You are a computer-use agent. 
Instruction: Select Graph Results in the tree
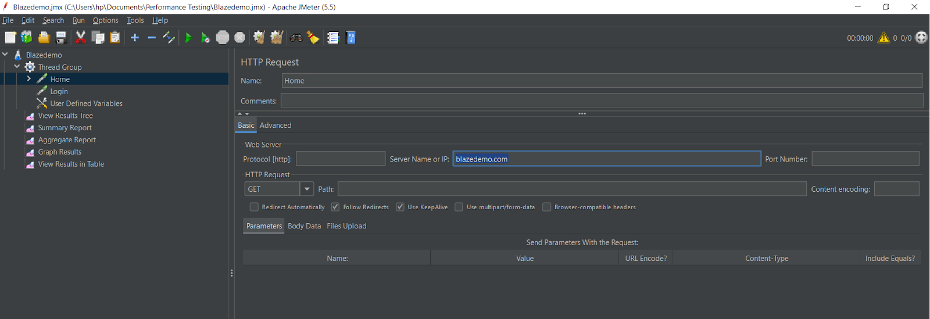click(x=59, y=152)
